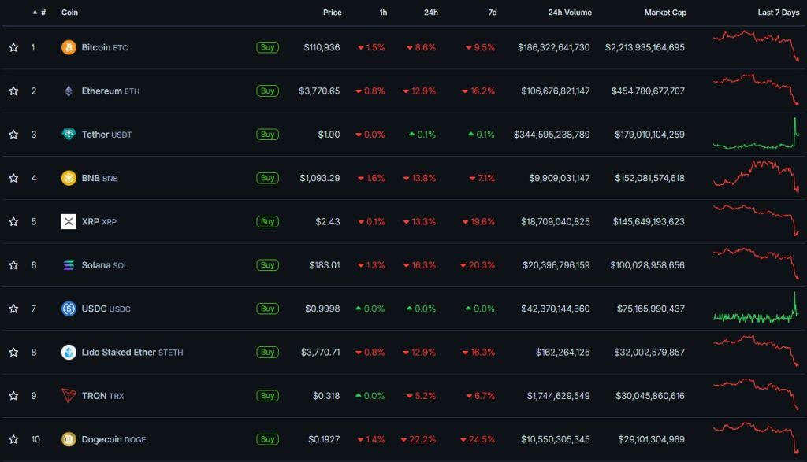
Task: Click the Tether USDT coin logo
Action: tap(69, 134)
